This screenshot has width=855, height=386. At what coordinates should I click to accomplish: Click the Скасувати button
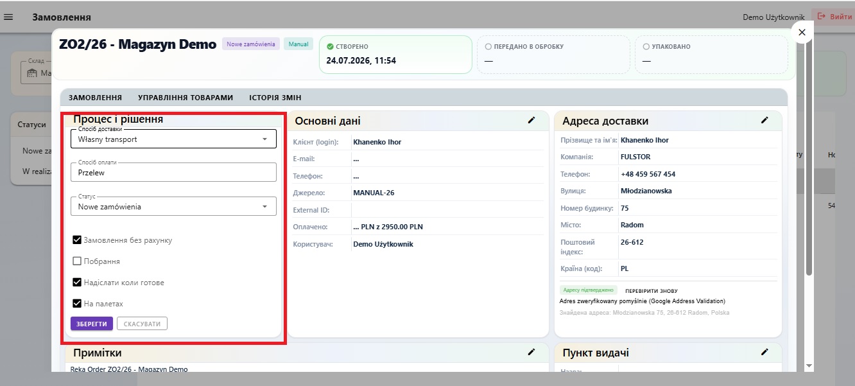pyautogui.click(x=142, y=324)
